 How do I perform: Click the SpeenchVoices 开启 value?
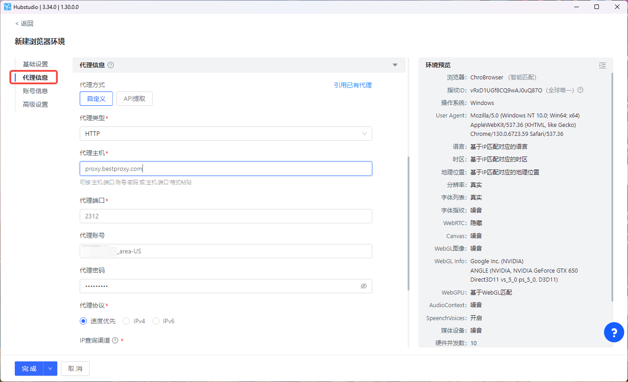click(x=476, y=318)
